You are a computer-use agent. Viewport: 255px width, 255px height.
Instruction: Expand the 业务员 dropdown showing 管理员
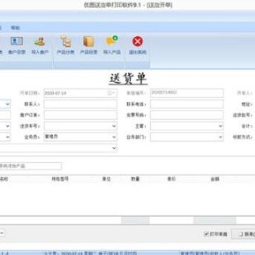tap(114, 137)
